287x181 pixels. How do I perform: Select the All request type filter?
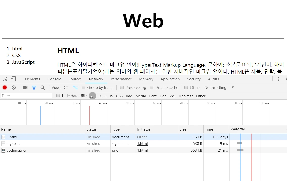pos(93,96)
